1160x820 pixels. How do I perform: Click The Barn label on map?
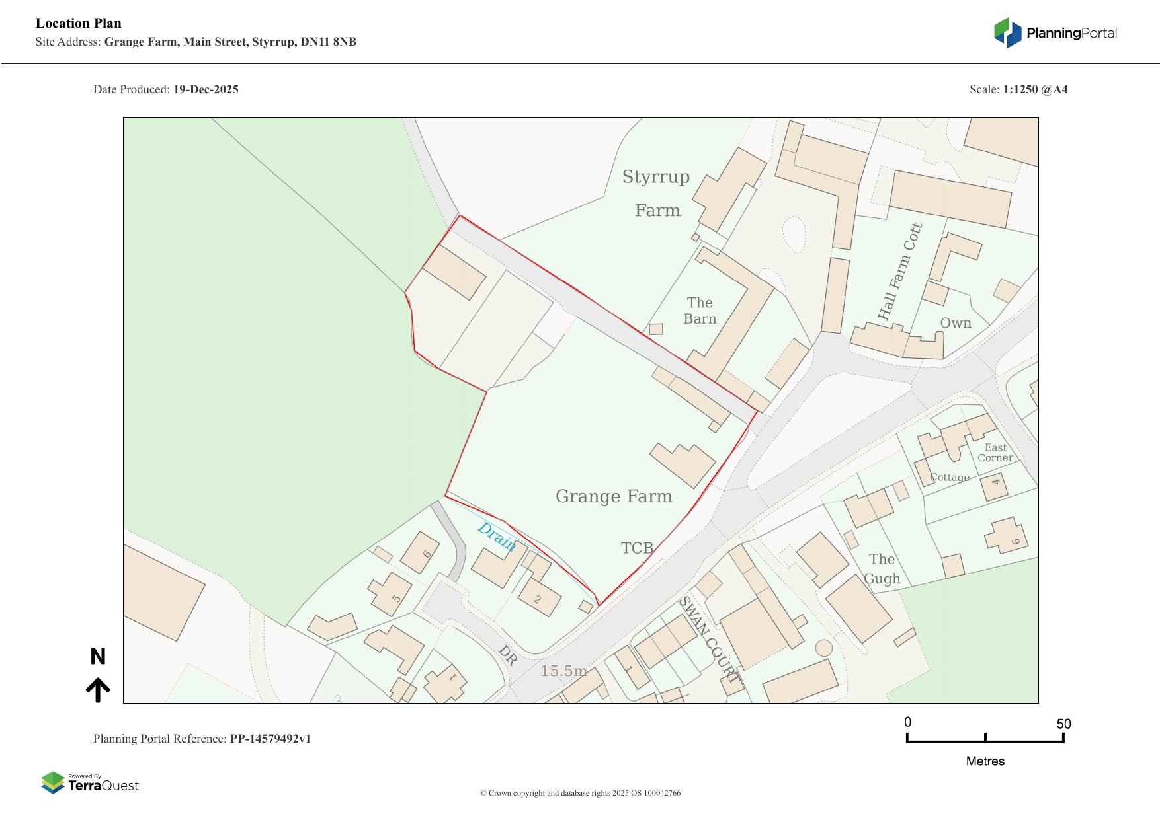(700, 311)
